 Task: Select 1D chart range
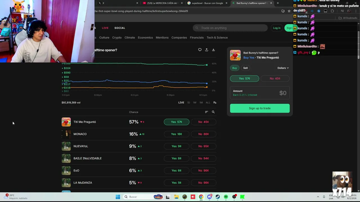189,103
